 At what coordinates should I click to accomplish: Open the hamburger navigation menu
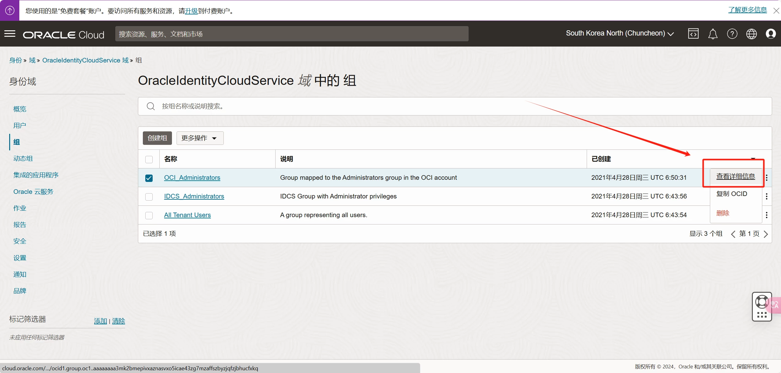point(10,34)
